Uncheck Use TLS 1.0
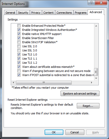The height and width of the screenshot is (139, 109). (19, 54)
